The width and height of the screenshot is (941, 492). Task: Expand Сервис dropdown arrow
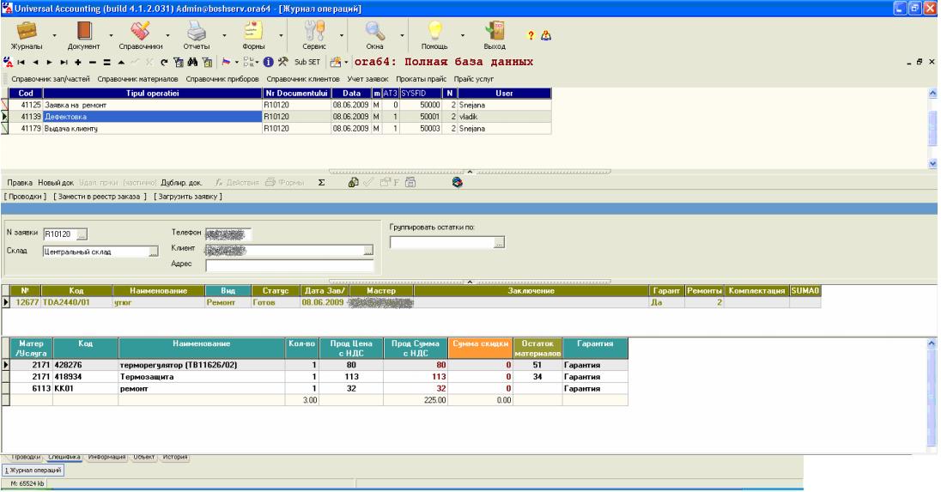[x=342, y=35]
